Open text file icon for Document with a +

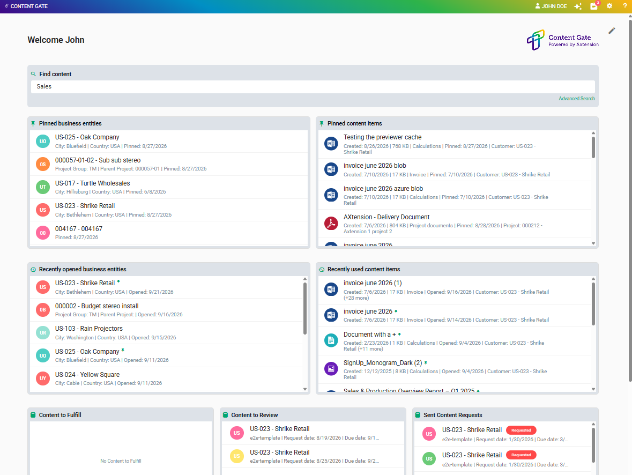331,341
